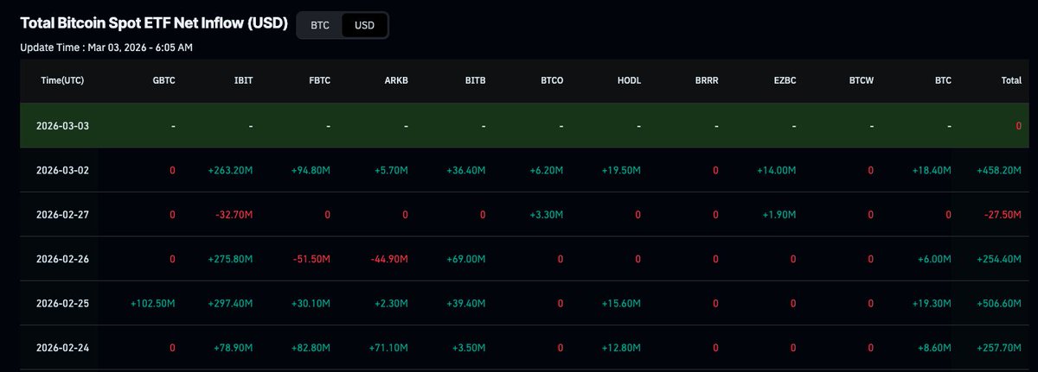Image resolution: width=1038 pixels, height=372 pixels.
Task: Click the +15.60M HODL value
Action: coord(621,304)
